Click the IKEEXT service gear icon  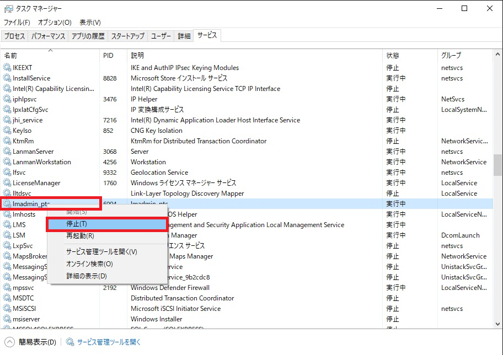click(x=7, y=67)
